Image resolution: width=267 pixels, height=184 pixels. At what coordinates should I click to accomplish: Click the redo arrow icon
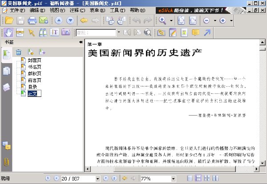click(x=148, y=20)
